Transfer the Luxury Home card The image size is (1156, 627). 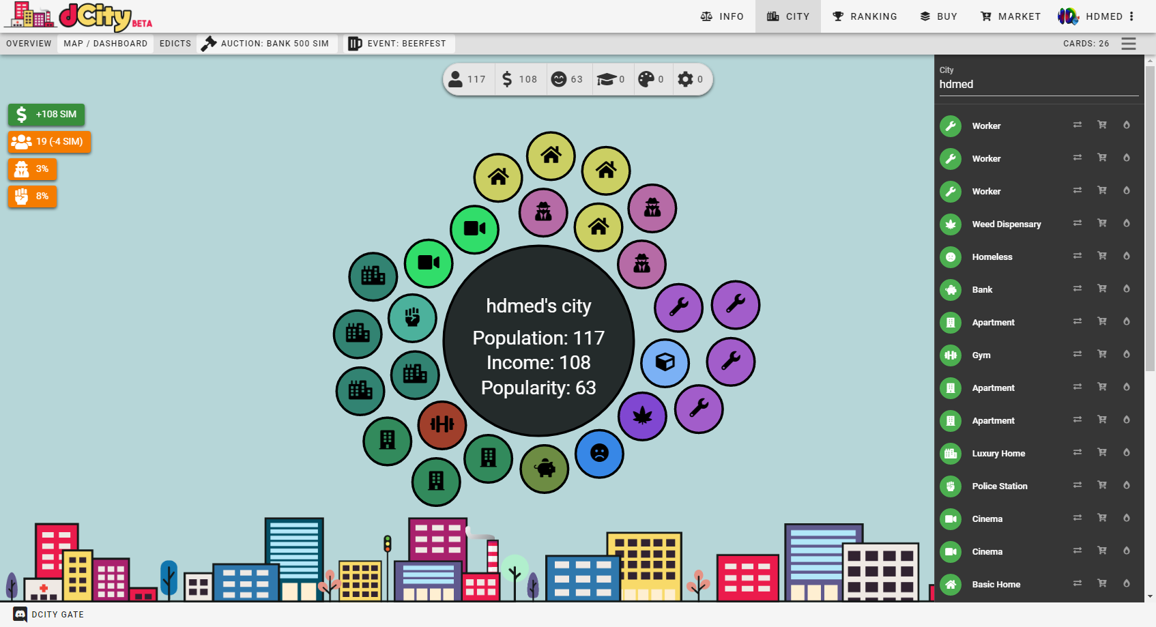click(x=1078, y=452)
